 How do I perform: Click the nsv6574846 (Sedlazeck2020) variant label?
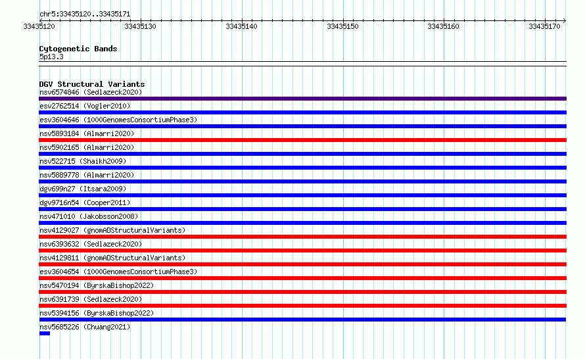coord(91,92)
